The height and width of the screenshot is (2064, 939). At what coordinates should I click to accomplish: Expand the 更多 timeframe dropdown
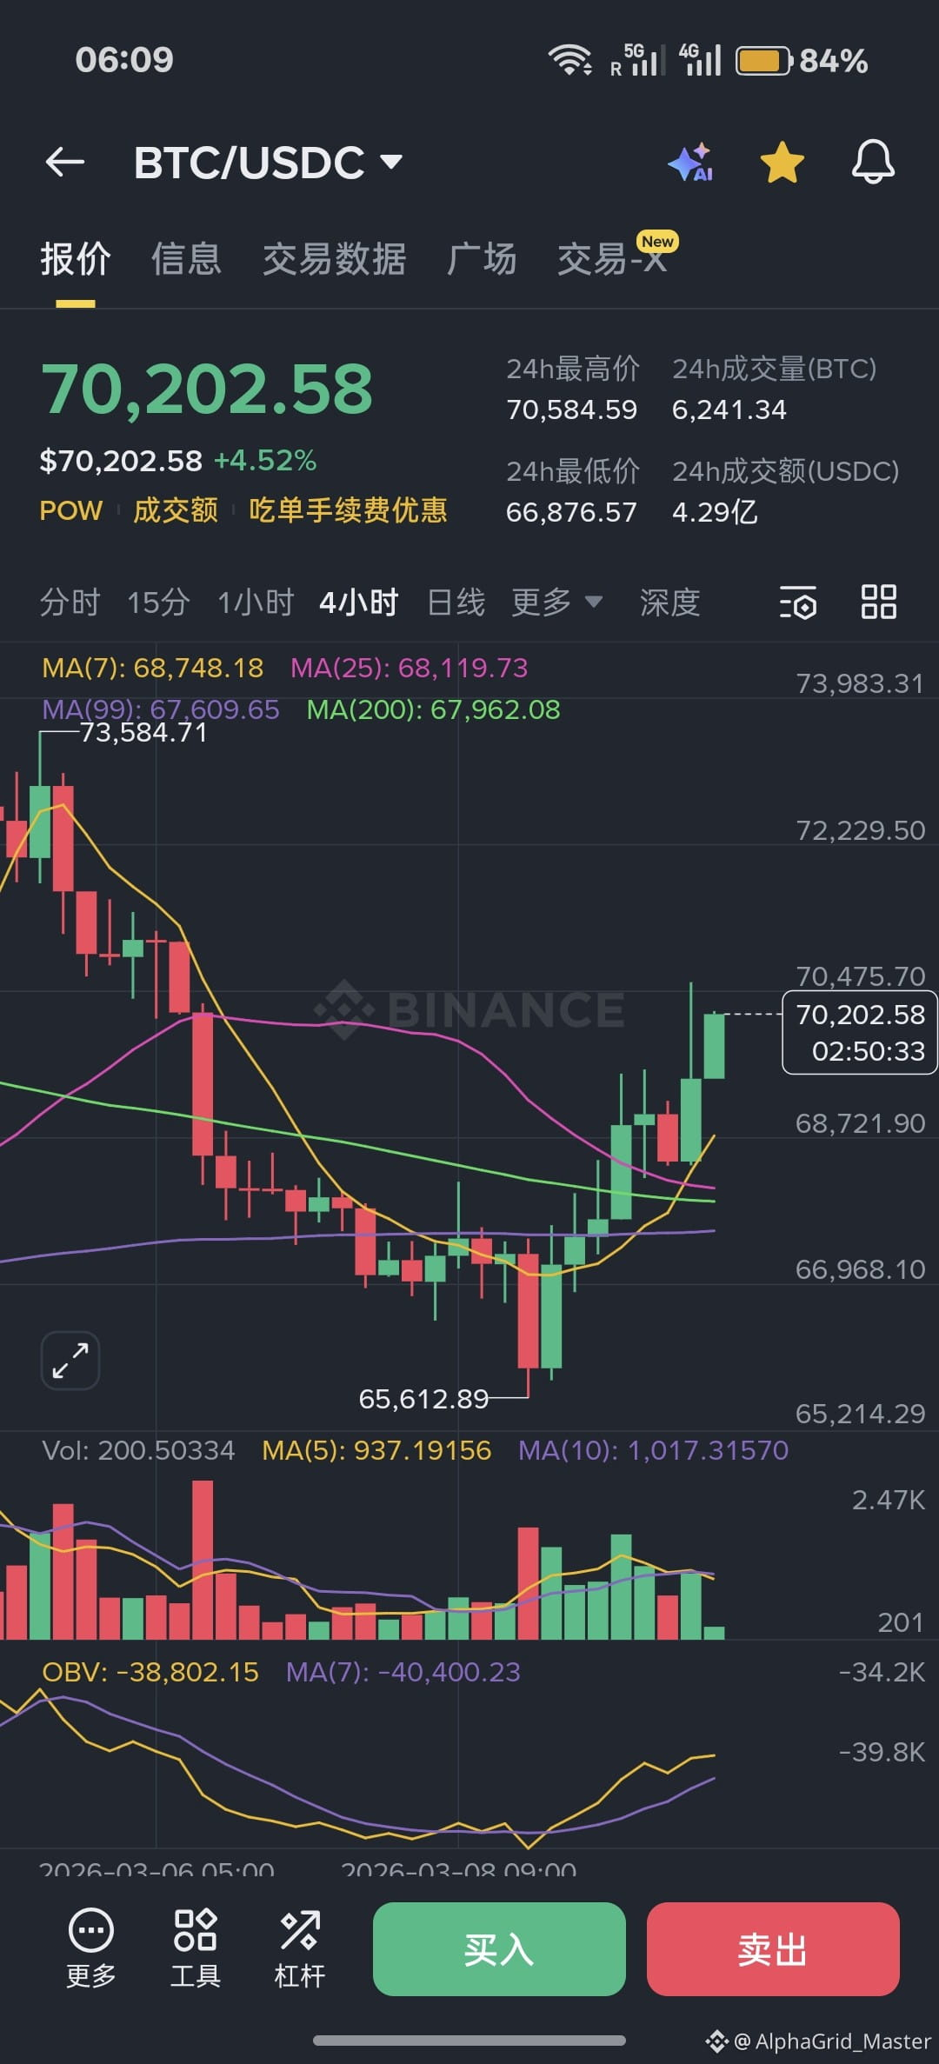click(x=557, y=602)
